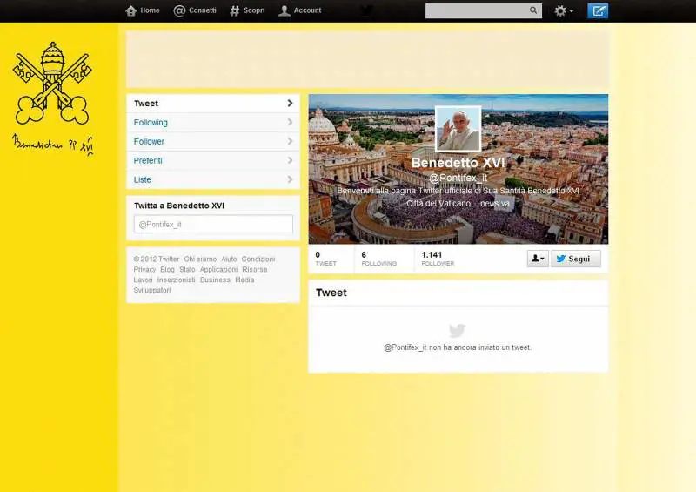Open the user actions person dropdown
This screenshot has height=492, width=696.
coord(538,259)
